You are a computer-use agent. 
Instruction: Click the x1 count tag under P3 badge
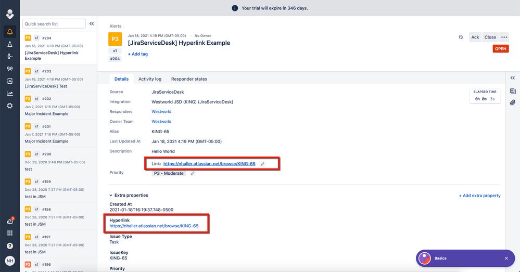[115, 50]
